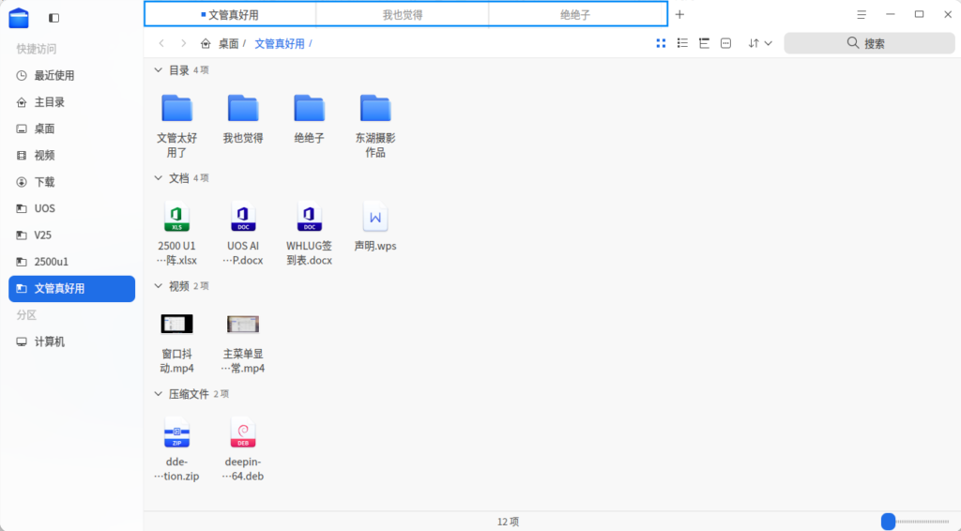Viewport: 961px width, 531px height.
Task: Open 下载 in the sidebar
Action: [x=44, y=182]
